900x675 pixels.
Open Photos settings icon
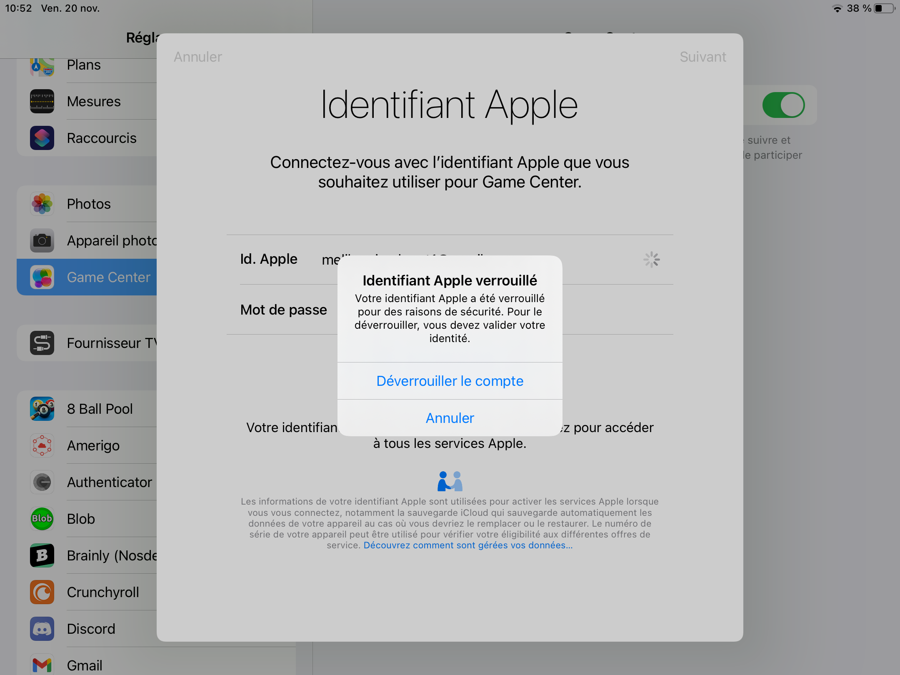click(x=42, y=204)
